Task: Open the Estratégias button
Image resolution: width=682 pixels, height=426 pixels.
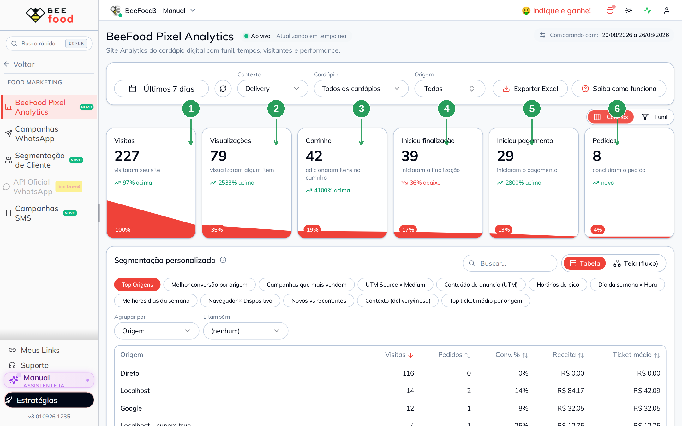Action: pos(49,400)
